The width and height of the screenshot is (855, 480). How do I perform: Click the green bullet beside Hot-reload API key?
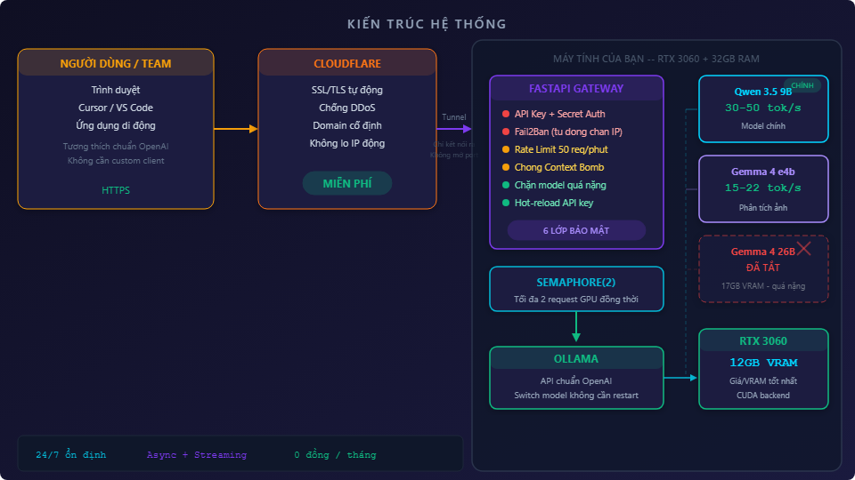tap(506, 203)
